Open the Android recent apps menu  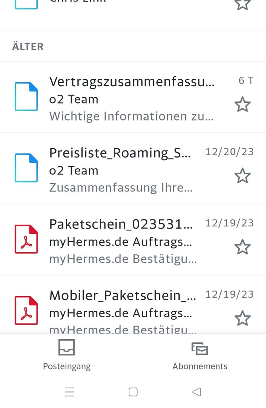69,392
